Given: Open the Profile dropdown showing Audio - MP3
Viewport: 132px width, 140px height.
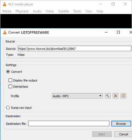Looking at the screenshot, I should 77,96.
